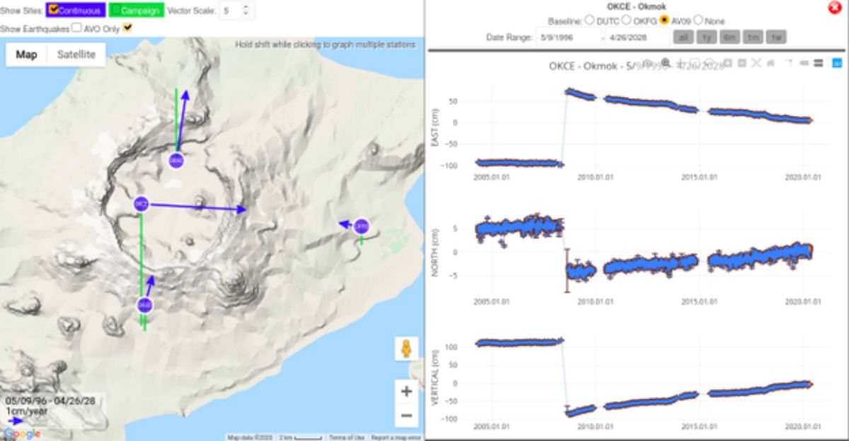
Task: Close the OKCE graph panel with red X
Action: pyautogui.click(x=834, y=8)
